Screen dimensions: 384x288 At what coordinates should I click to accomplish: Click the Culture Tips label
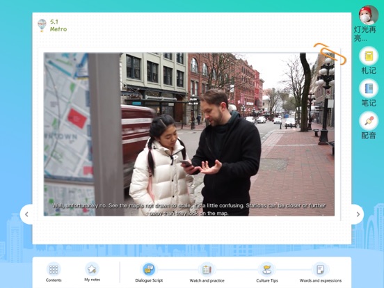267,280
